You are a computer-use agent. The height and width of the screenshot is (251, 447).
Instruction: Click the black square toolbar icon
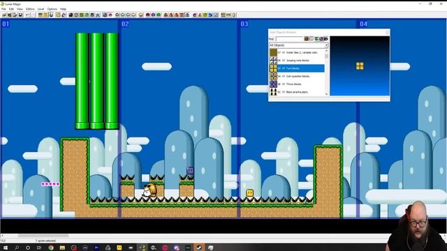tap(71, 15)
